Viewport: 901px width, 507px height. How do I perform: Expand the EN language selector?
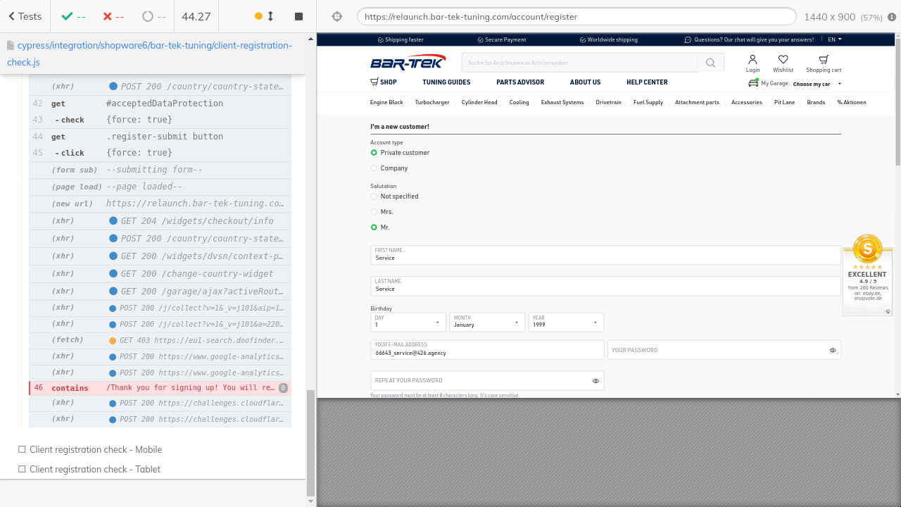834,39
